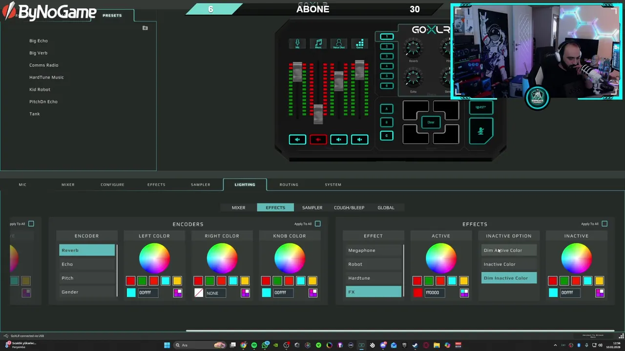Click the Mic channel icon on GoXLR
Screen dimensions: 625x351
pyautogui.click(x=297, y=44)
